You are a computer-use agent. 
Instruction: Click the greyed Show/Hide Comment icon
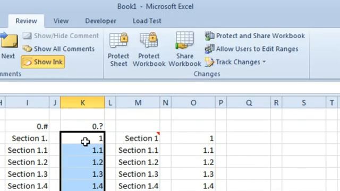(27, 36)
